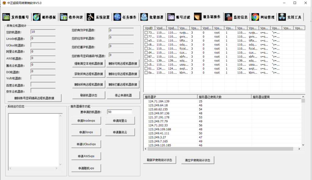Click the 停止申请机器 button
The width and height of the screenshot is (312, 180).
123,95
